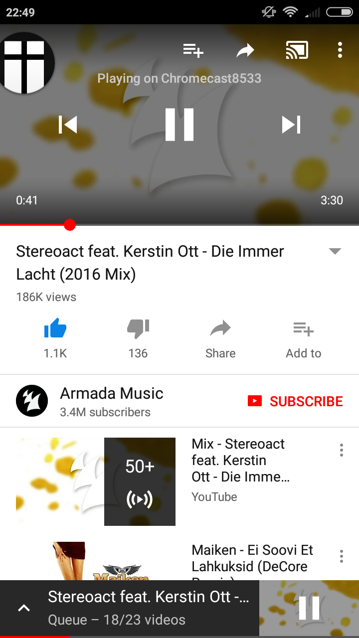Viewport: 359px width, 638px height.
Task: Expand the video description arrow
Action: click(335, 251)
